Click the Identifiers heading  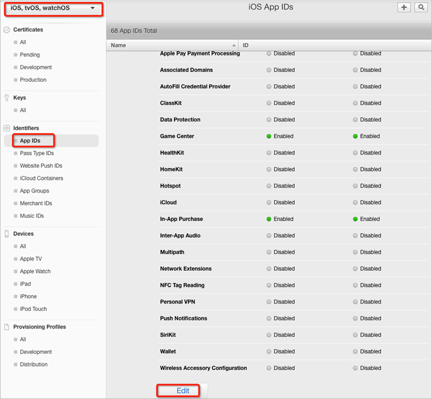coord(26,128)
